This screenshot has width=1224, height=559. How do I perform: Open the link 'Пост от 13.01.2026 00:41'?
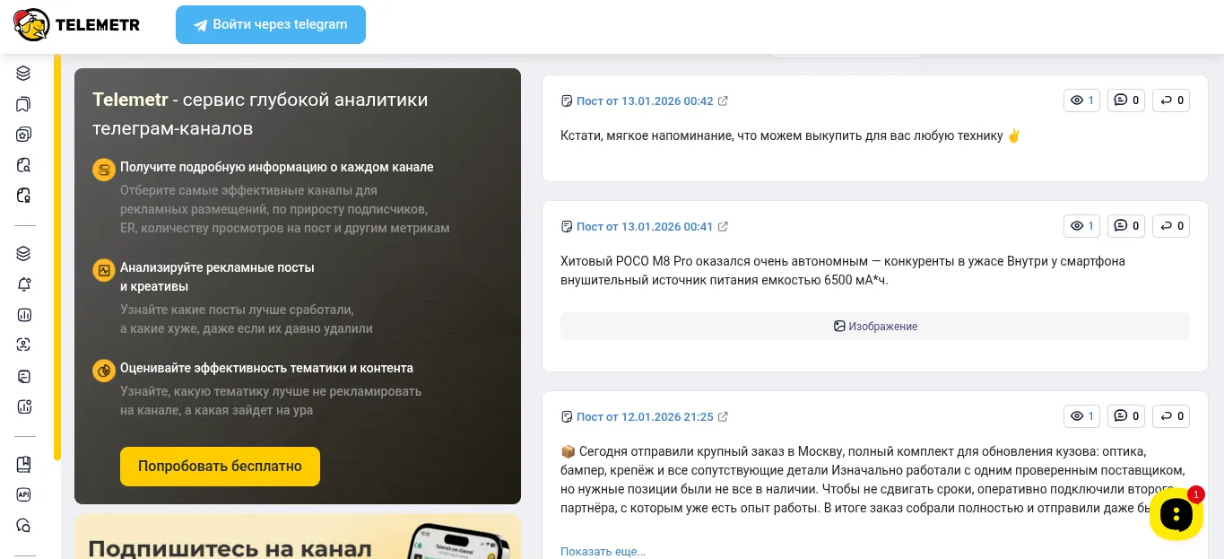(x=645, y=227)
